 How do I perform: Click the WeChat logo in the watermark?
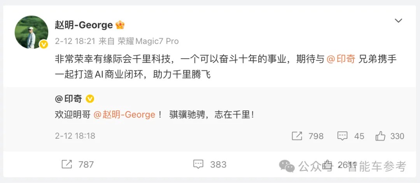[287, 166]
